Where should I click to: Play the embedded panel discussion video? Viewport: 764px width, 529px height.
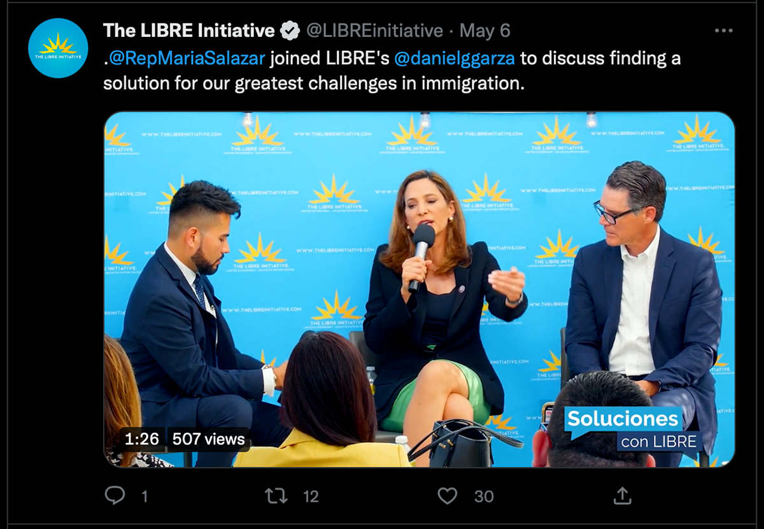(420, 290)
